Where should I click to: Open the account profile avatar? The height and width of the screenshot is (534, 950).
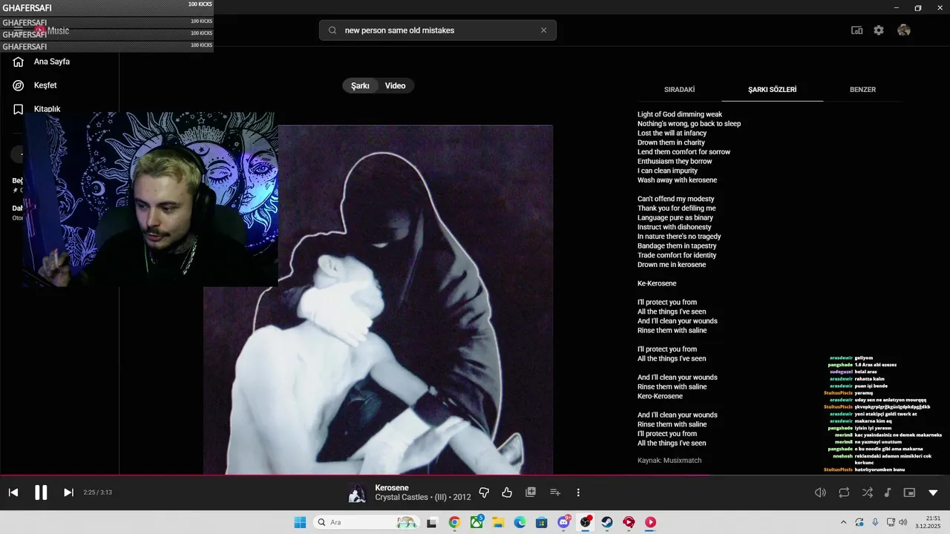tap(904, 30)
